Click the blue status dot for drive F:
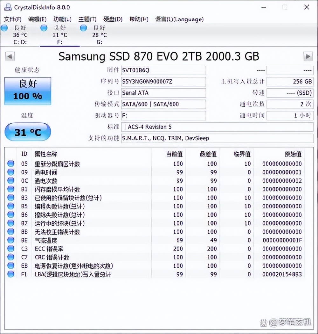 tap(44, 28)
